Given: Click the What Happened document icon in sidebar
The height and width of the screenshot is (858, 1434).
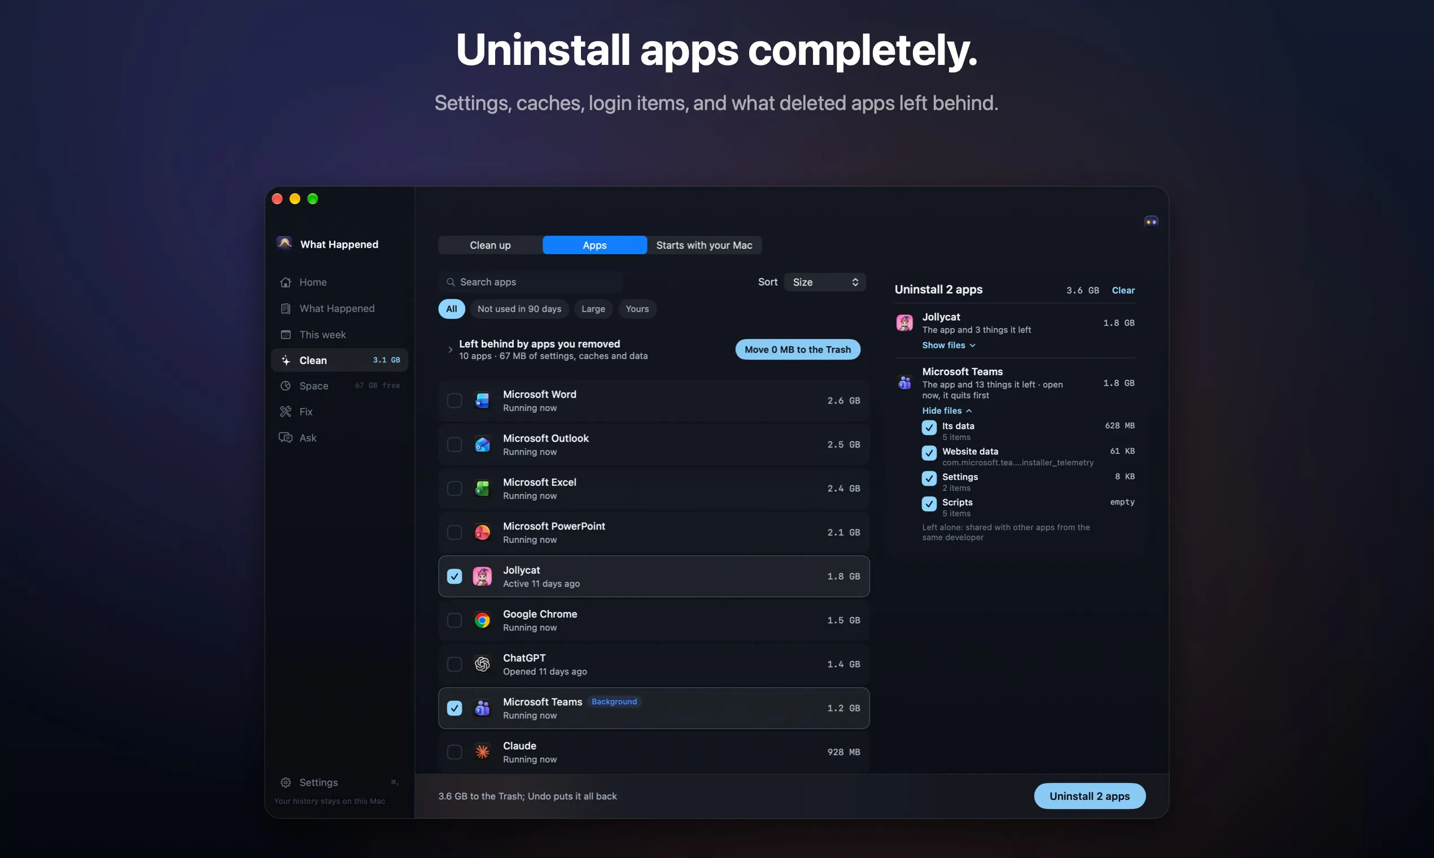Looking at the screenshot, I should [285, 308].
